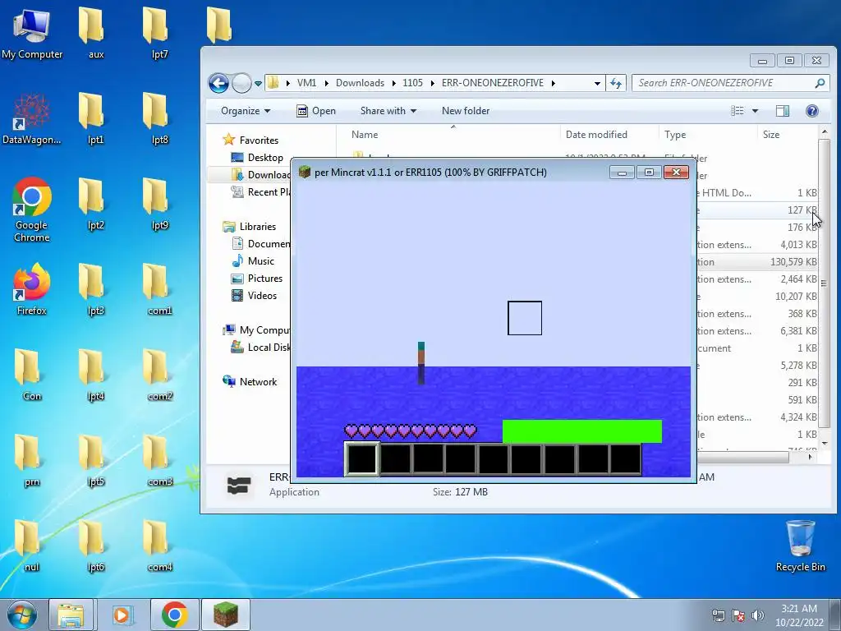Select Videos library in sidebar

pos(254,295)
